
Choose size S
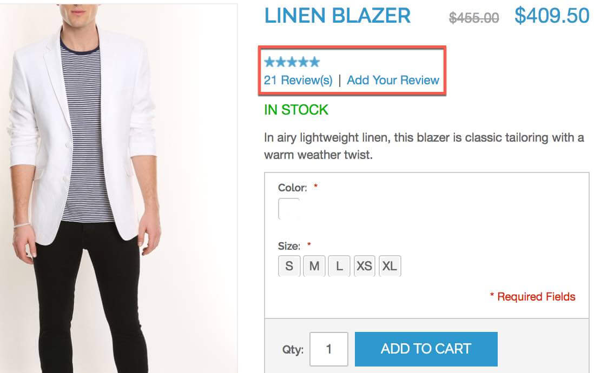point(289,267)
